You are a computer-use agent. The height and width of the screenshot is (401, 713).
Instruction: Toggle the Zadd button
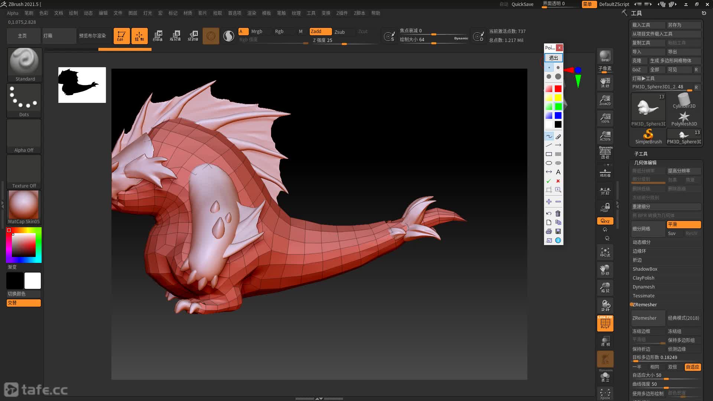pos(320,32)
